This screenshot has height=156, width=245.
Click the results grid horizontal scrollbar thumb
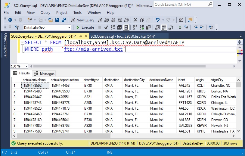[64, 136]
